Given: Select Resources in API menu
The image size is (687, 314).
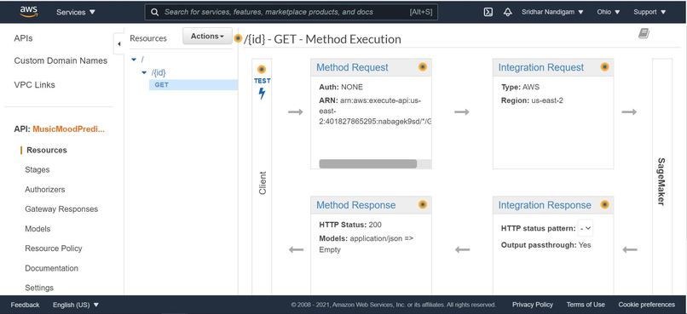Looking at the screenshot, I should [46, 150].
